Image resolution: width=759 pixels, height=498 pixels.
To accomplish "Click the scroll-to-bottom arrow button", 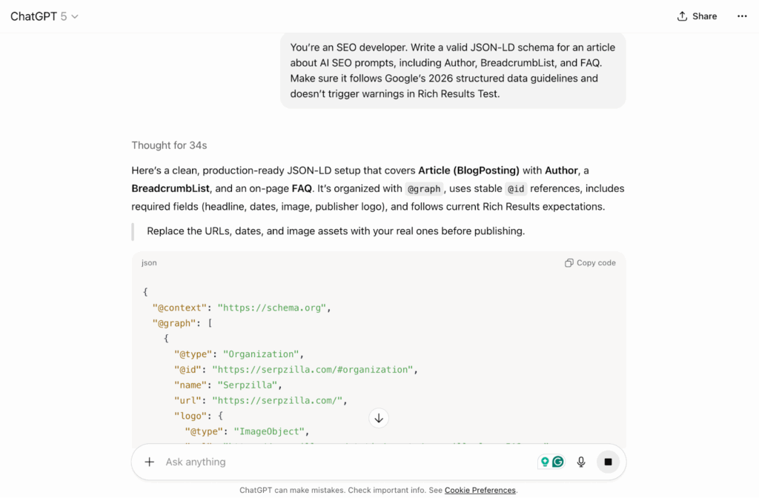I will (x=379, y=418).
